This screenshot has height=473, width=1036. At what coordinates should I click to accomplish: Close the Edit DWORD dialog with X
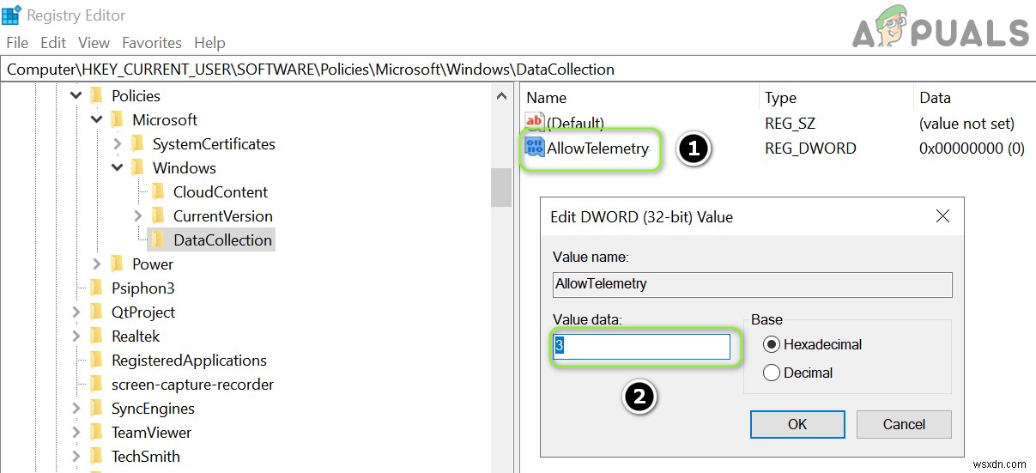pyautogui.click(x=942, y=216)
